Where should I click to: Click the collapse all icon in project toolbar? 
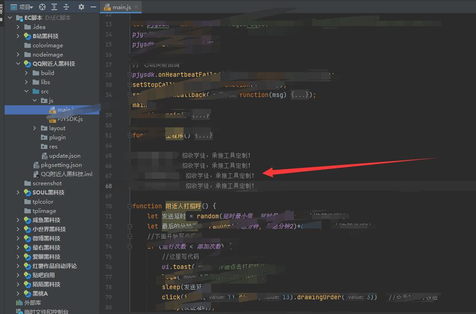pos(66,7)
